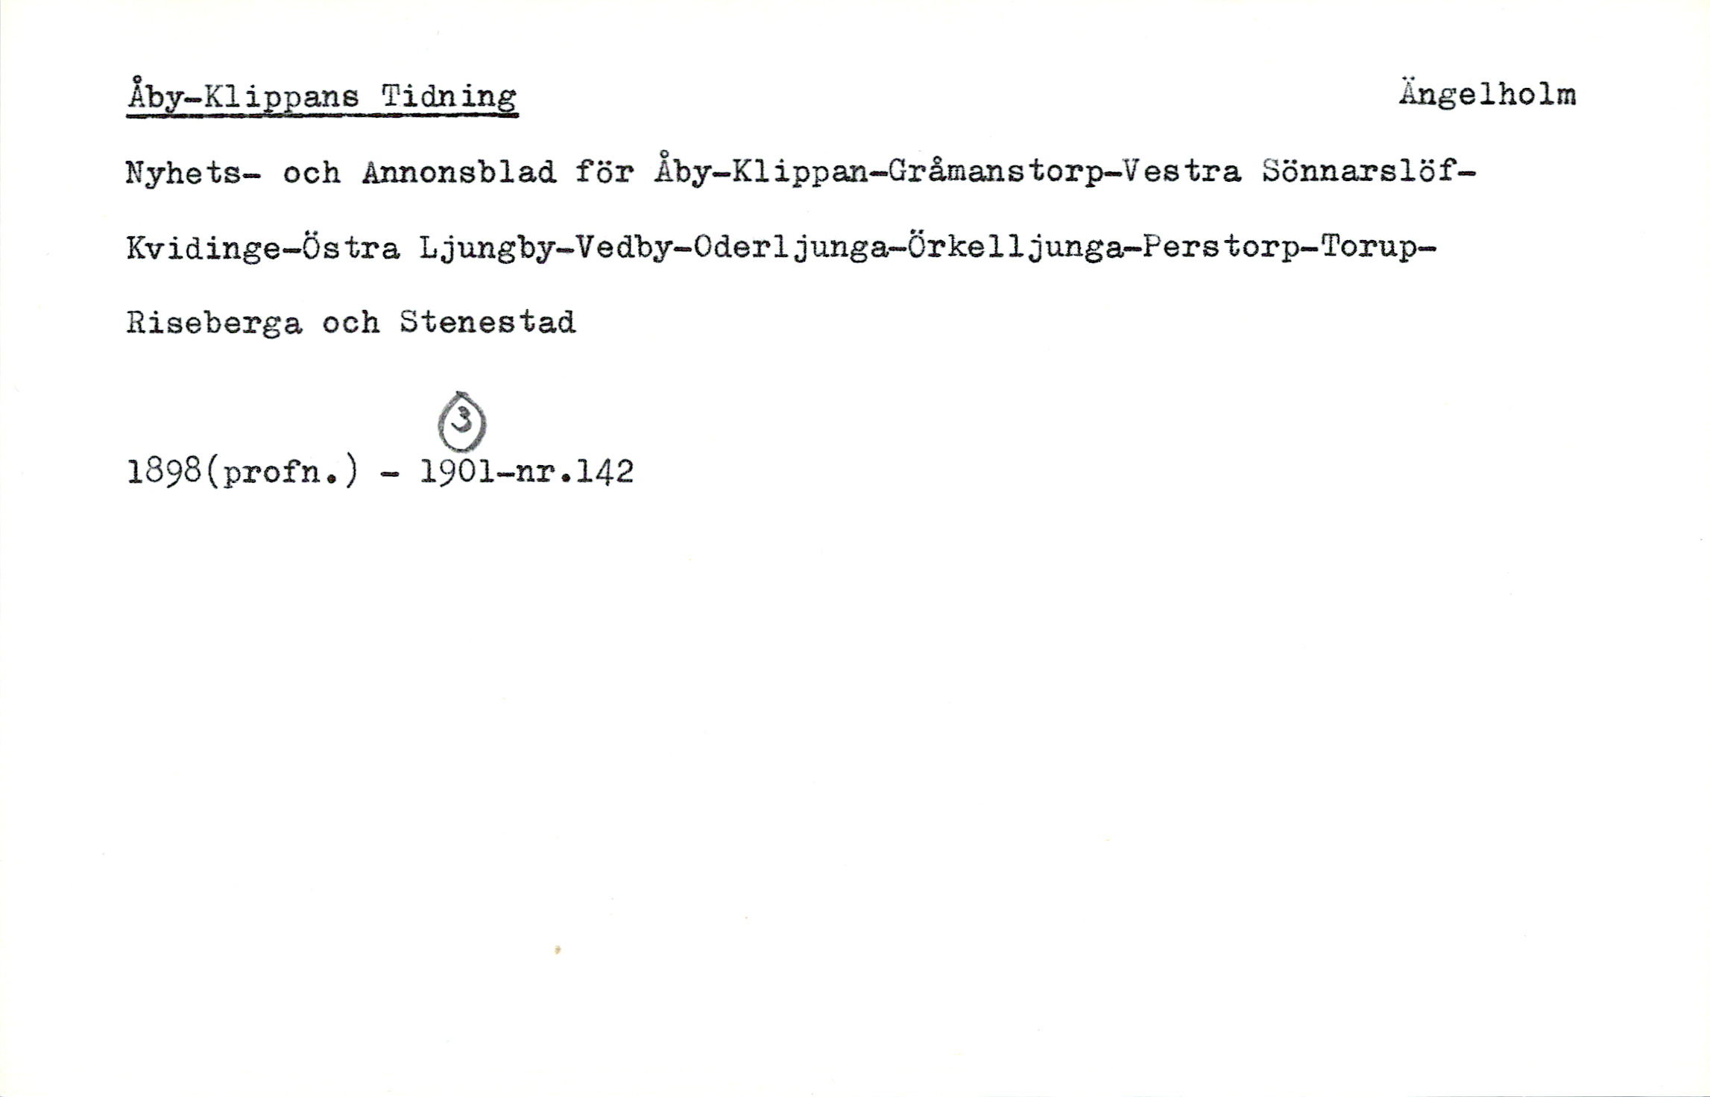Click the year 1901 in the date range
This screenshot has width=1710, height=1097.
[458, 471]
